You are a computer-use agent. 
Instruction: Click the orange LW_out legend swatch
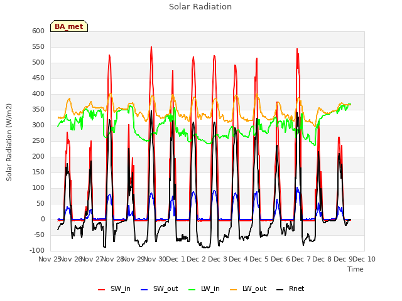(234, 290)
